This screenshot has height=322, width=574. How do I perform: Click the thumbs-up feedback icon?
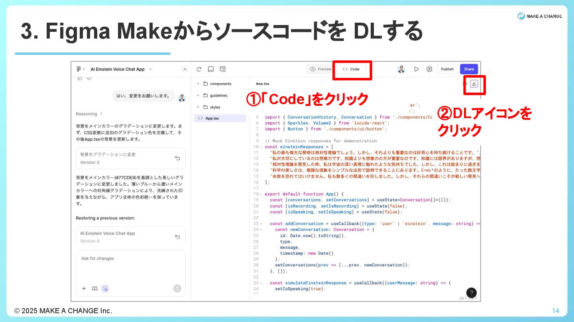point(80,78)
